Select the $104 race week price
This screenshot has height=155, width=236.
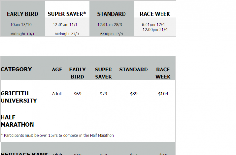163,94
